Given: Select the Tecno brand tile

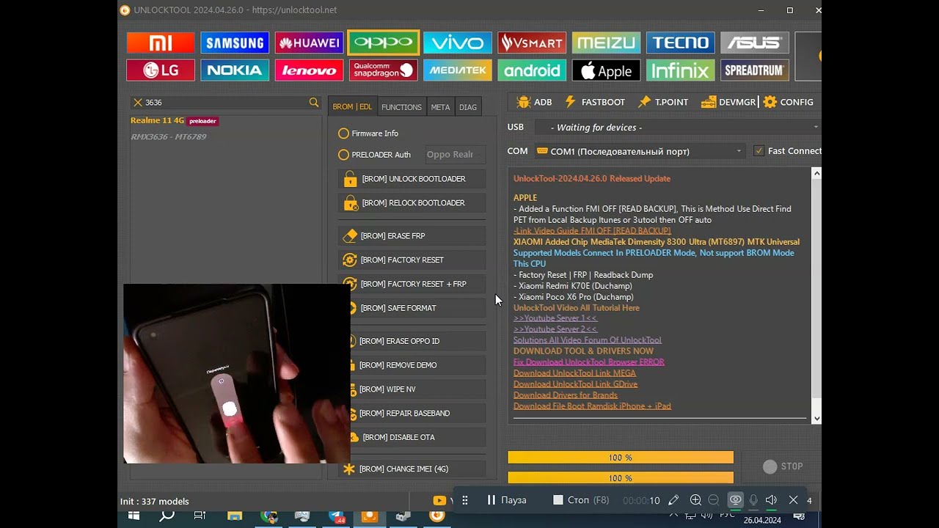Looking at the screenshot, I should tap(681, 43).
